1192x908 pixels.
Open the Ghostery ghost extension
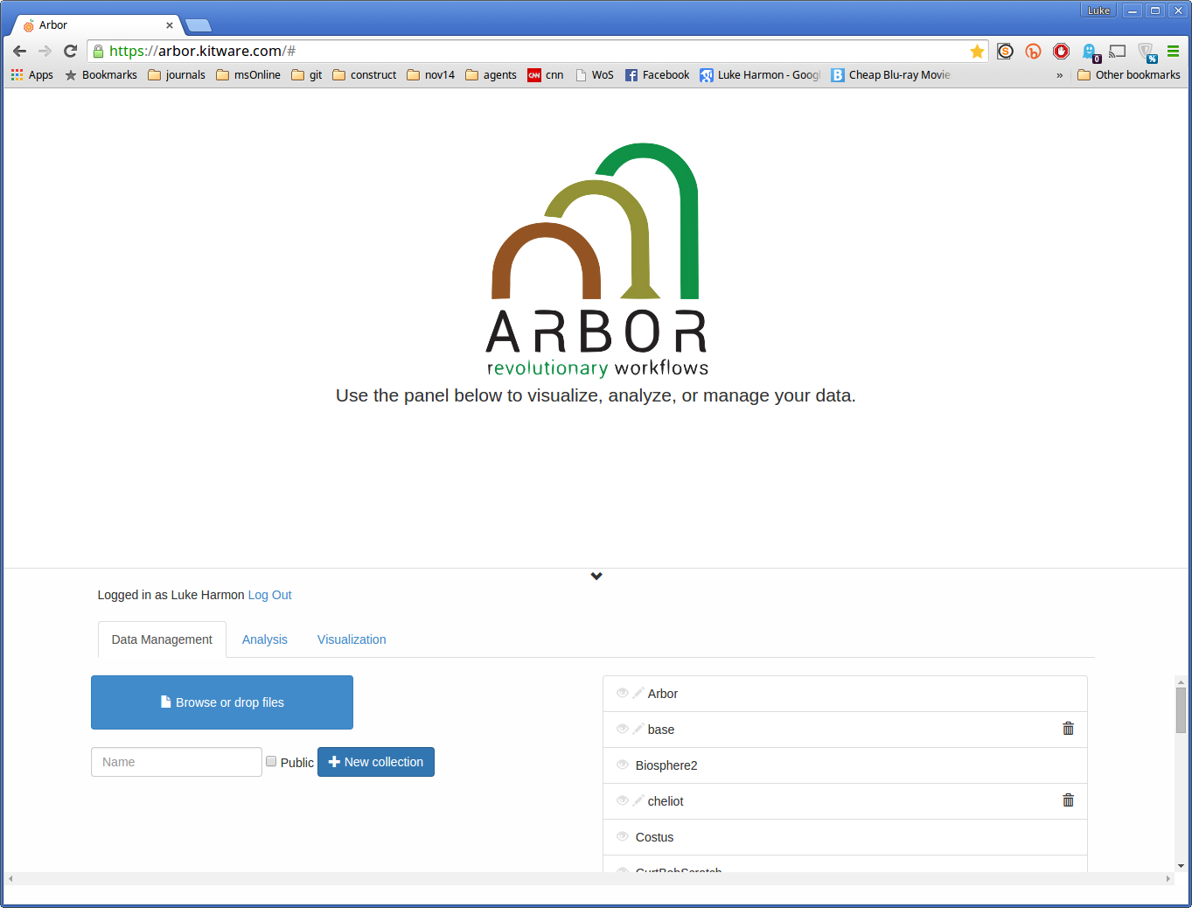(x=1091, y=52)
